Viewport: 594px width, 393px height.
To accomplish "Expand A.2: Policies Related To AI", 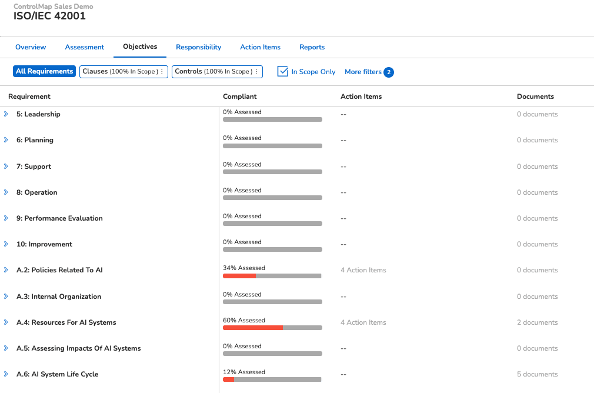I will tap(6, 270).
